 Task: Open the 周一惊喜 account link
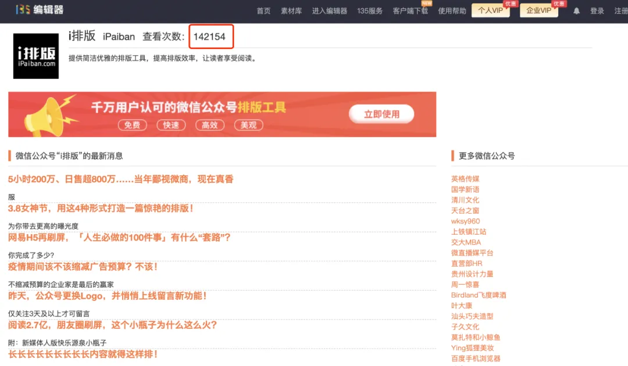click(x=465, y=285)
